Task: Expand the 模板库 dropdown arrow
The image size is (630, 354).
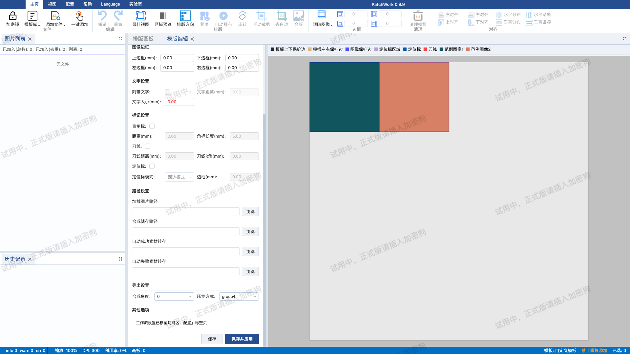Action: click(39, 25)
